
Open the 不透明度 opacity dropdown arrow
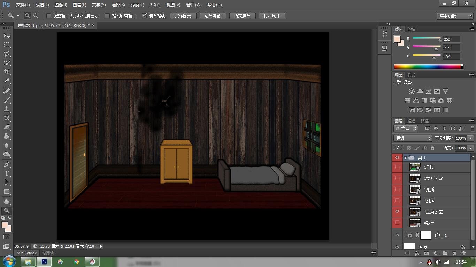click(471, 138)
